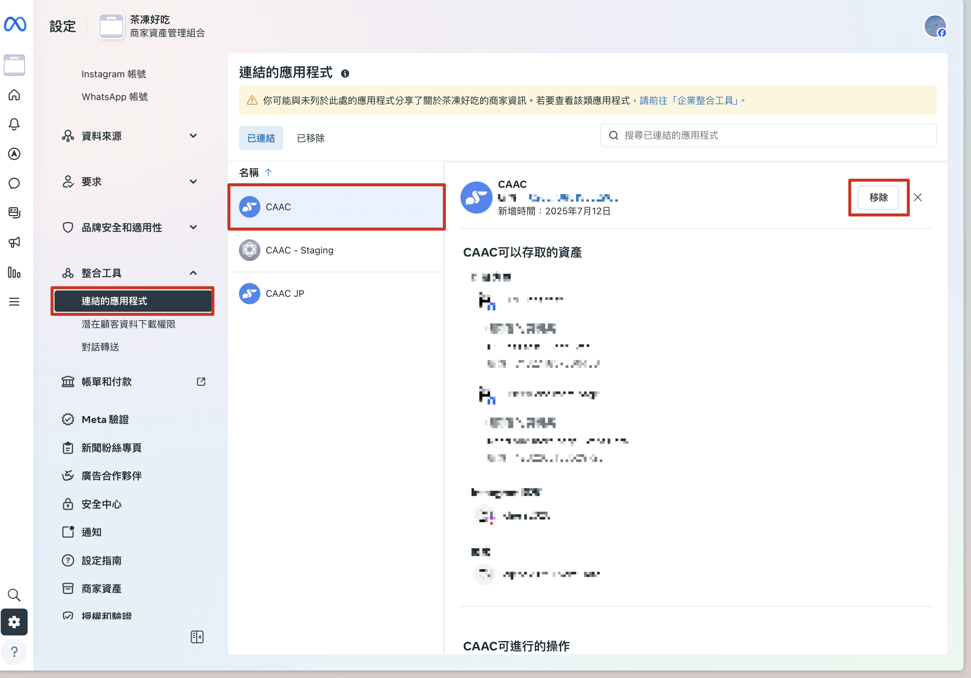Screen dimensions: 971x678
Task: Switch to the 已連結 tab
Action: click(261, 138)
